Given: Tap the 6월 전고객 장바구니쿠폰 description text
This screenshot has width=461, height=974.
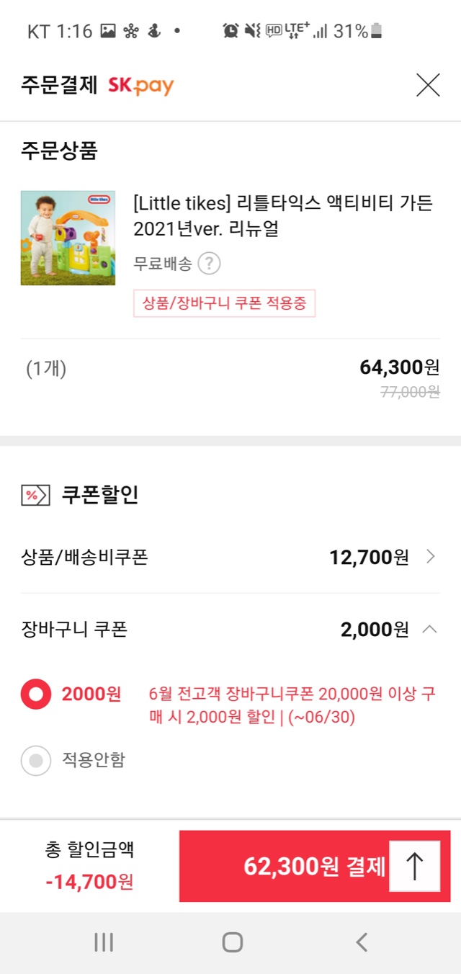Looking at the screenshot, I should pyautogui.click(x=292, y=705).
